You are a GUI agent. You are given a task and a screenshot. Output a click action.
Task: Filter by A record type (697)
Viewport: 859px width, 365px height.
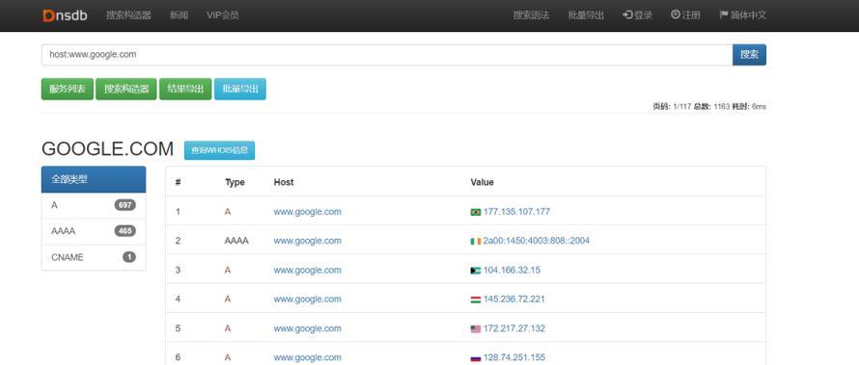(94, 205)
